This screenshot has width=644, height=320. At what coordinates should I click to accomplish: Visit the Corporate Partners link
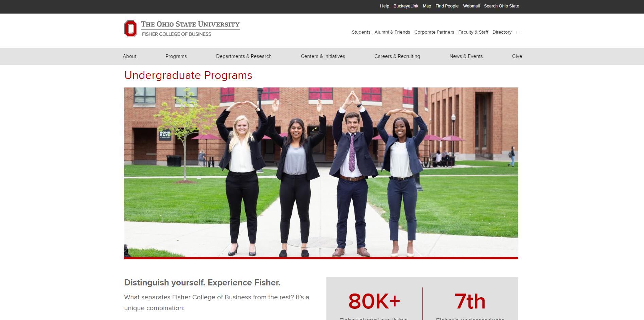tap(434, 32)
